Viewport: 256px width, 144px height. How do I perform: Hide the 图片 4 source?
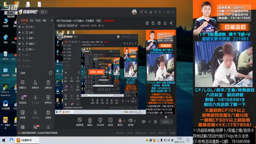coord(20,49)
